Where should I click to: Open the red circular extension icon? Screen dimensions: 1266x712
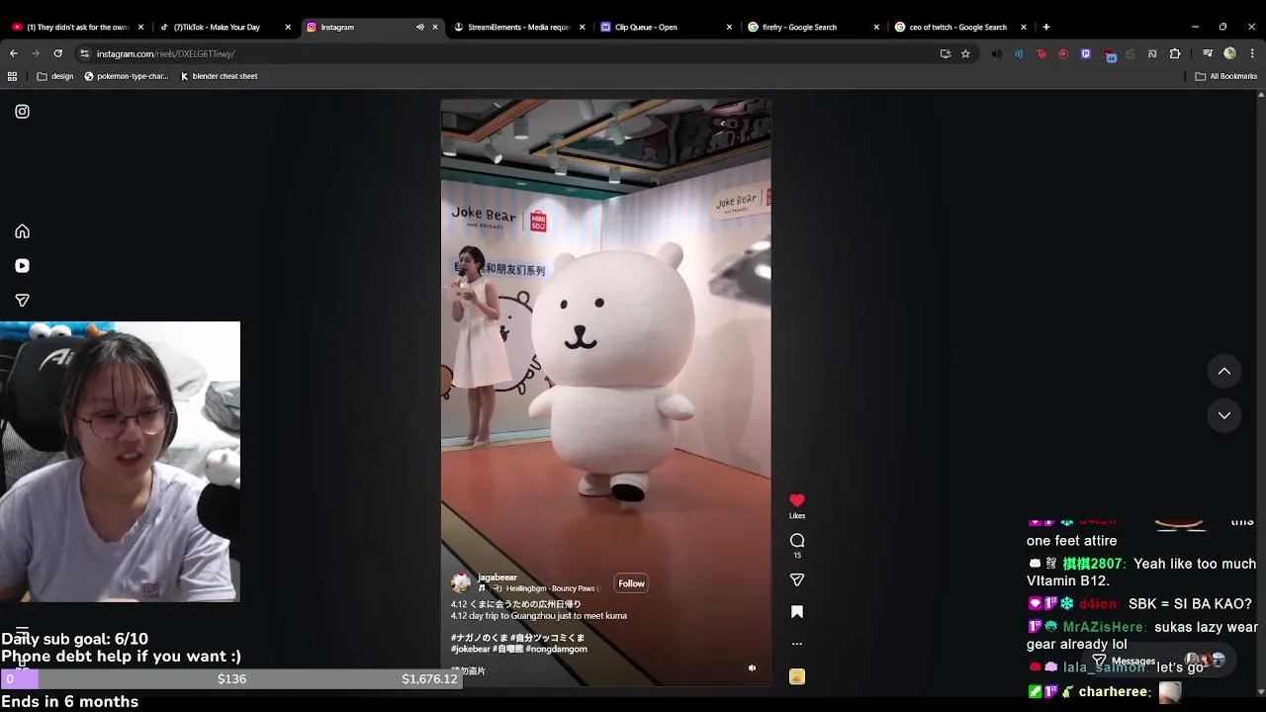coord(1063,53)
